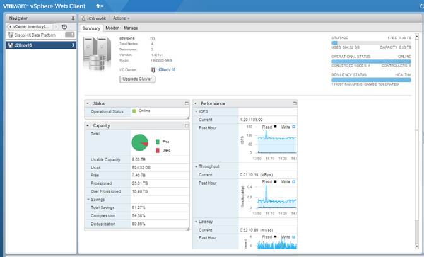Image resolution: width=424 pixels, height=257 pixels.
Task: Click the info icon next to cluster name
Action: click(153, 38)
